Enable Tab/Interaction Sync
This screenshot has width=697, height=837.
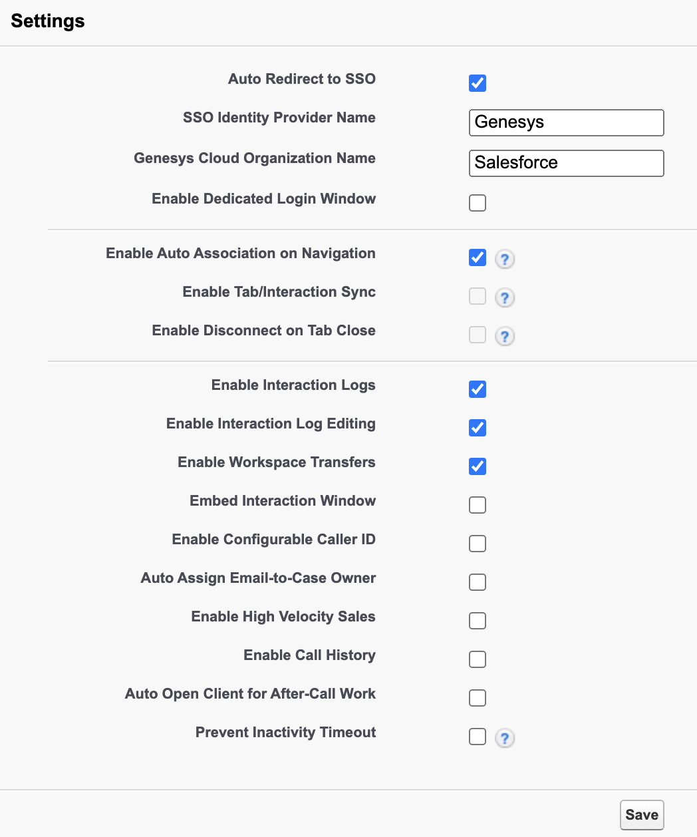pyautogui.click(x=478, y=296)
